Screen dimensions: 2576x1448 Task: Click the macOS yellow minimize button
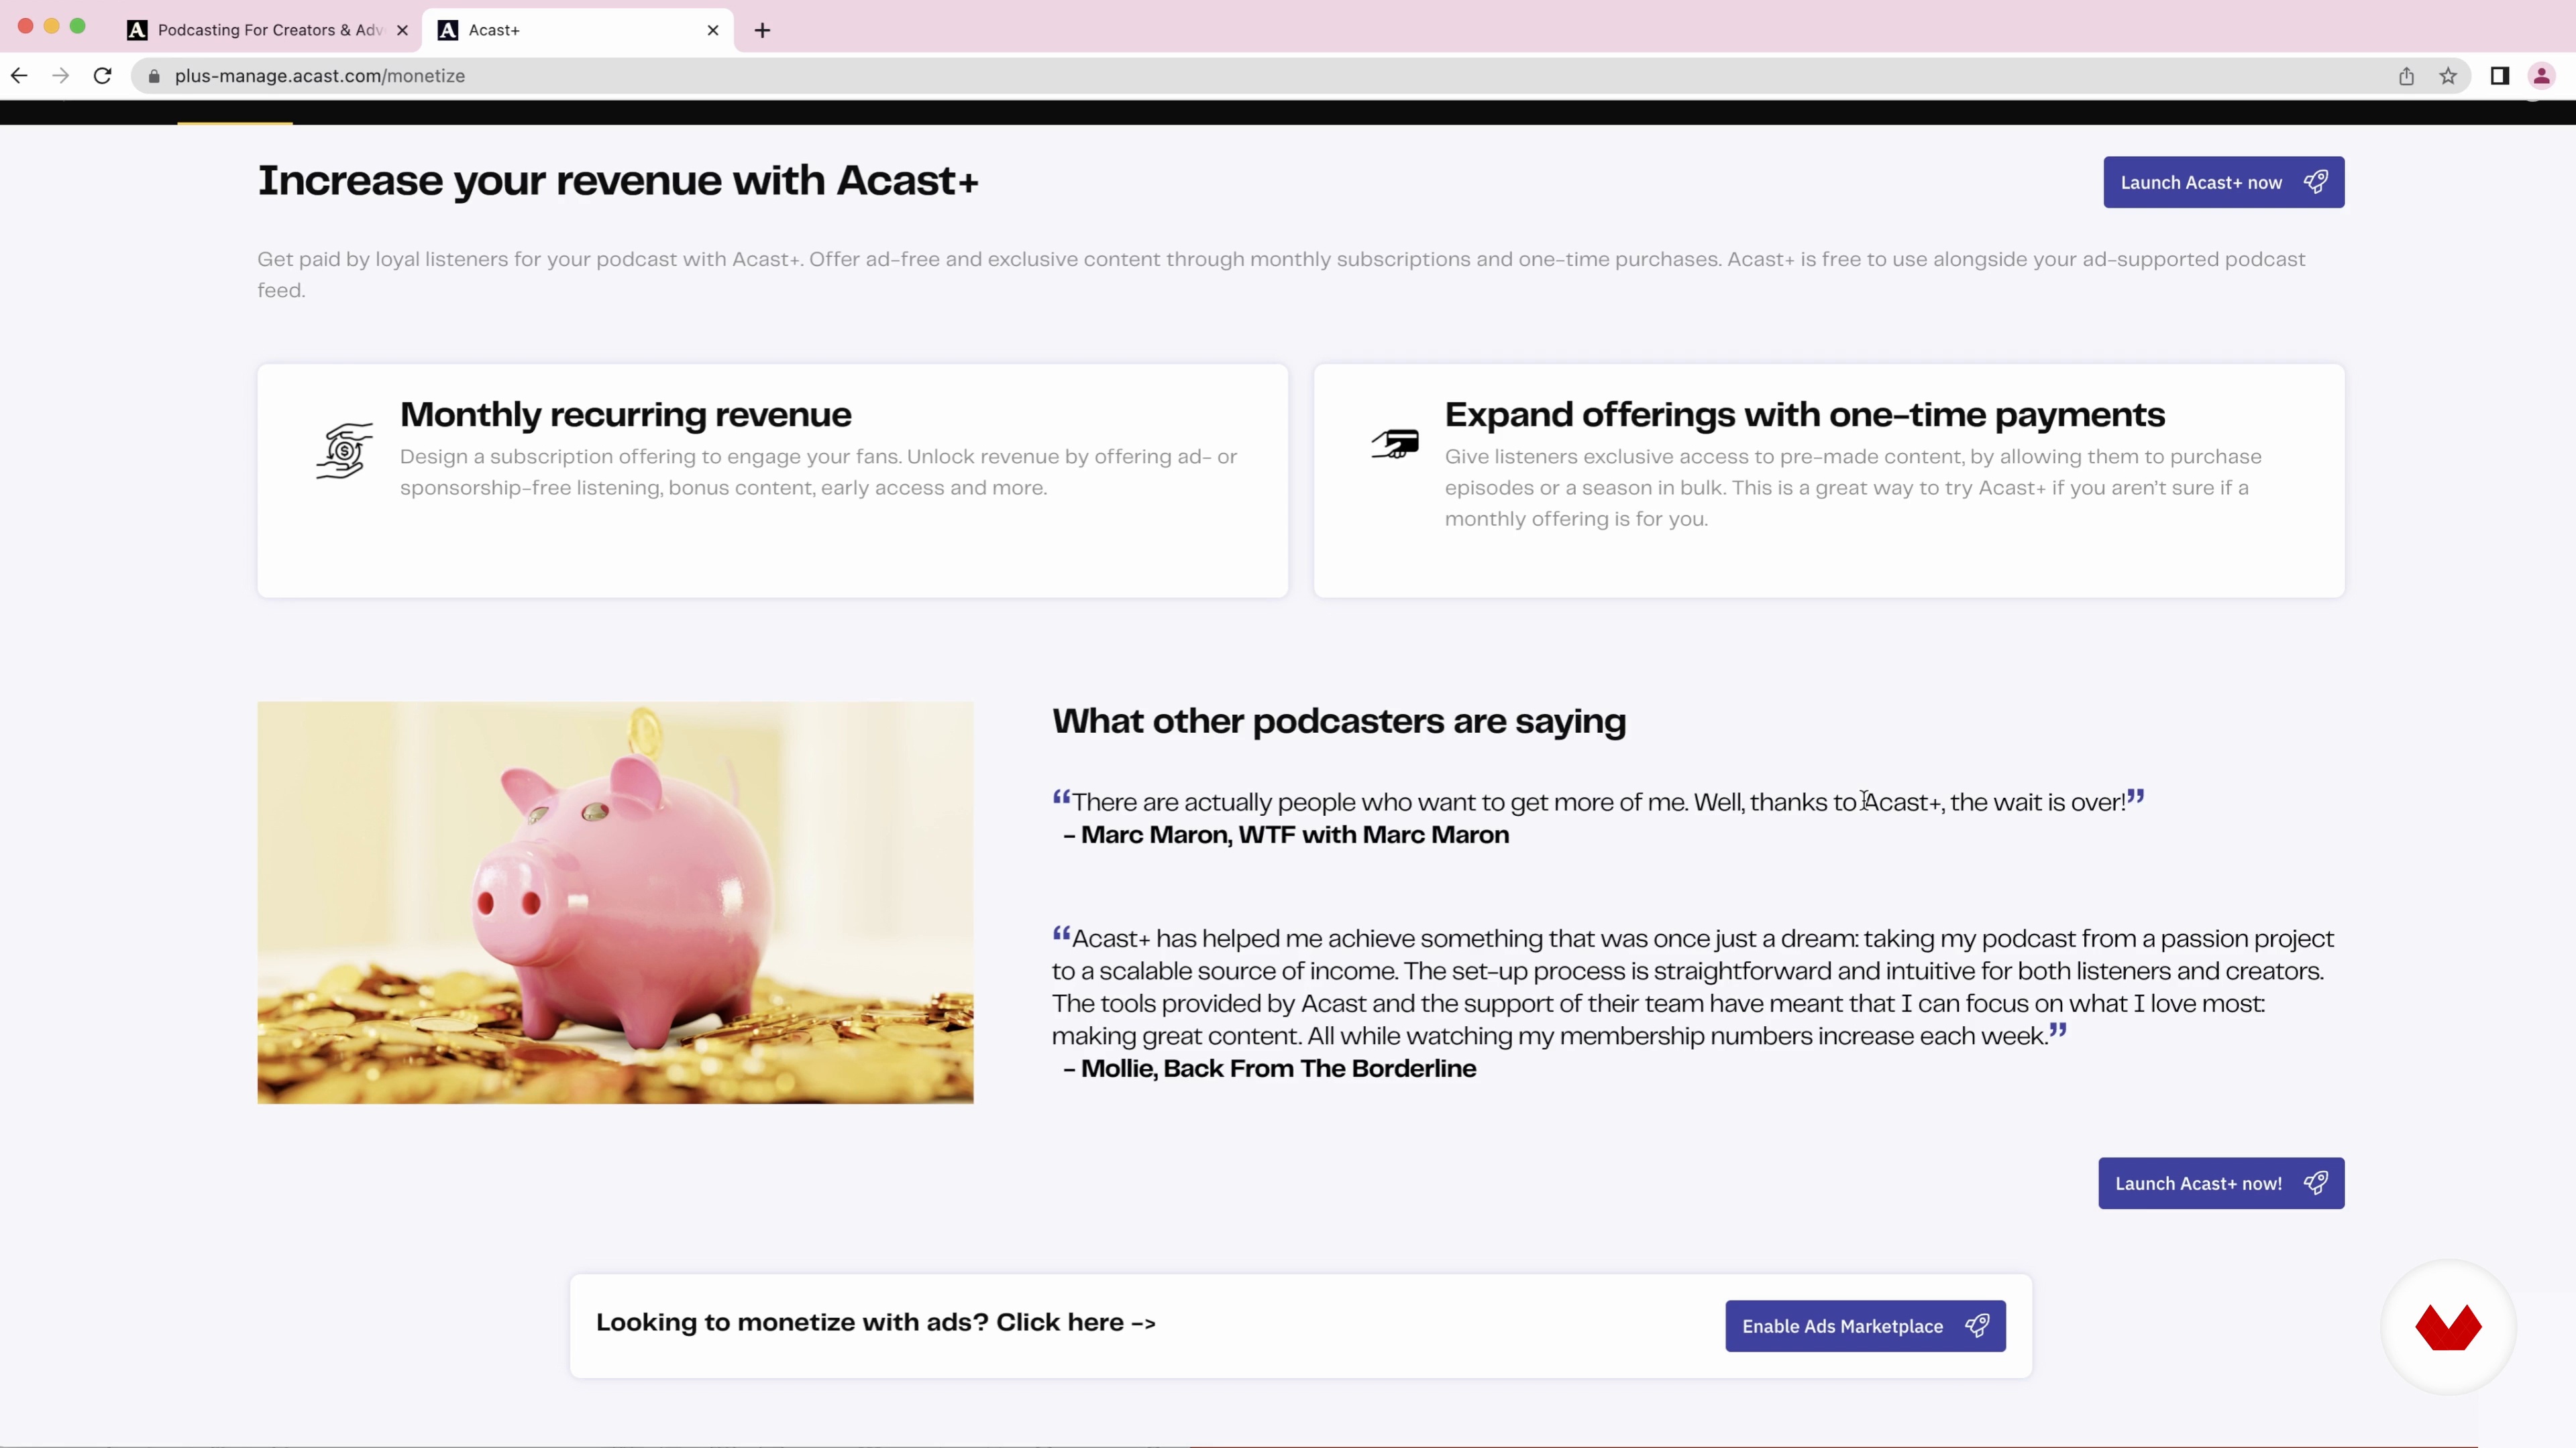coord(52,26)
